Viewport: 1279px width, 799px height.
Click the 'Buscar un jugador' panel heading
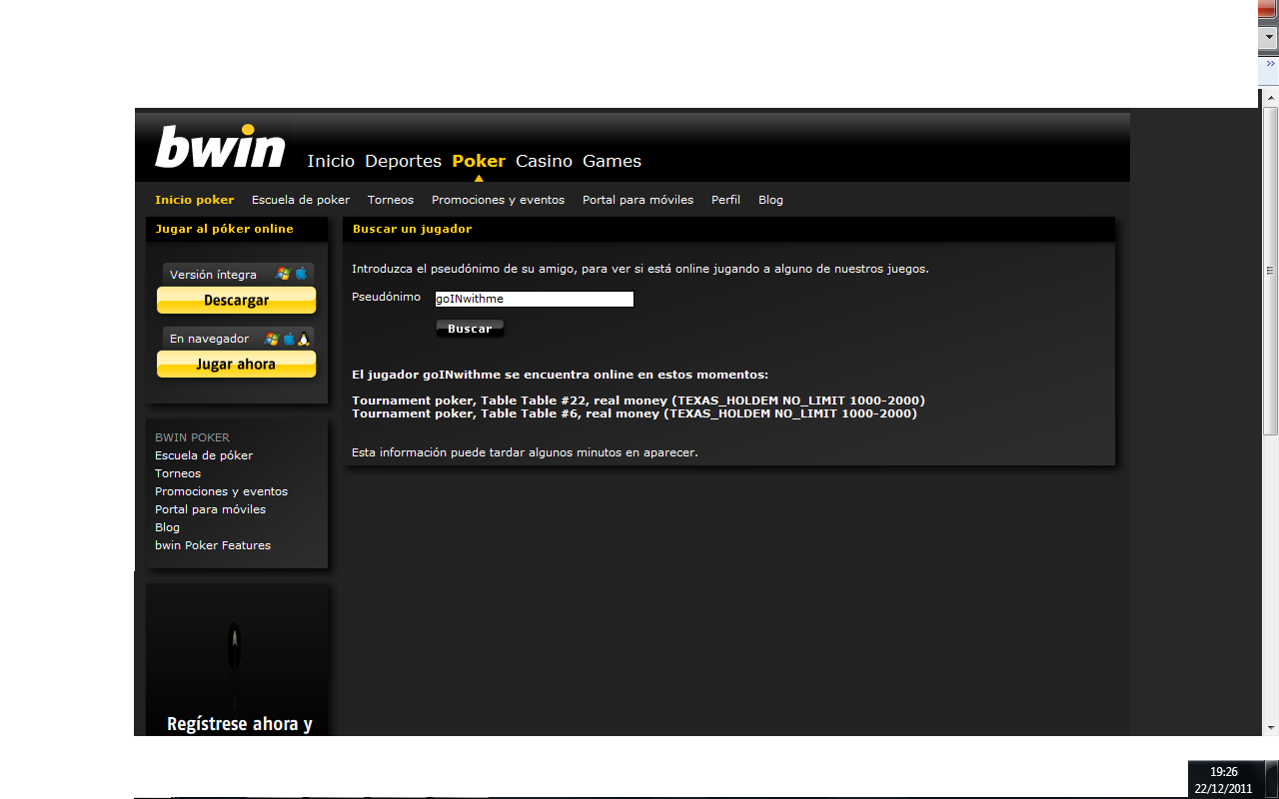point(412,229)
